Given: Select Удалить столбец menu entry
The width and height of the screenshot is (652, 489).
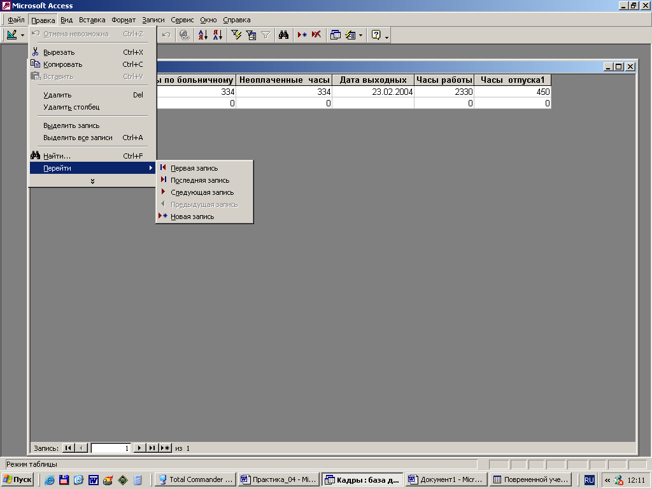Looking at the screenshot, I should 92,107.
